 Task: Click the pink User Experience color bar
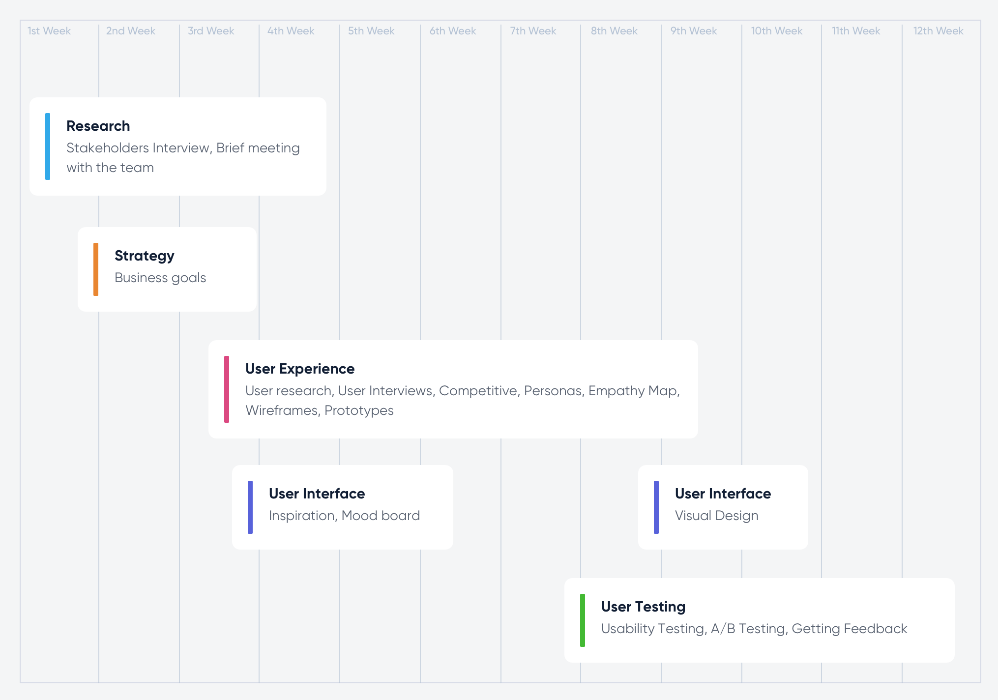coord(227,389)
